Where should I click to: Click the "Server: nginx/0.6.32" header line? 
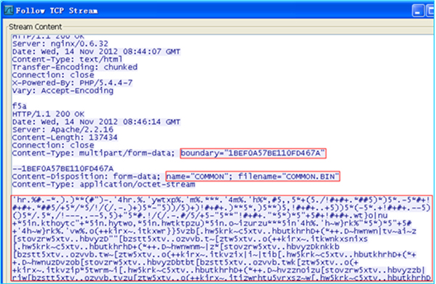[x=60, y=44]
